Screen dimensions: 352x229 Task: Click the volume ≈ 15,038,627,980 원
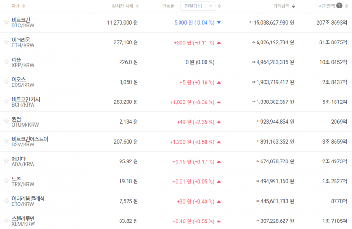[272, 23]
